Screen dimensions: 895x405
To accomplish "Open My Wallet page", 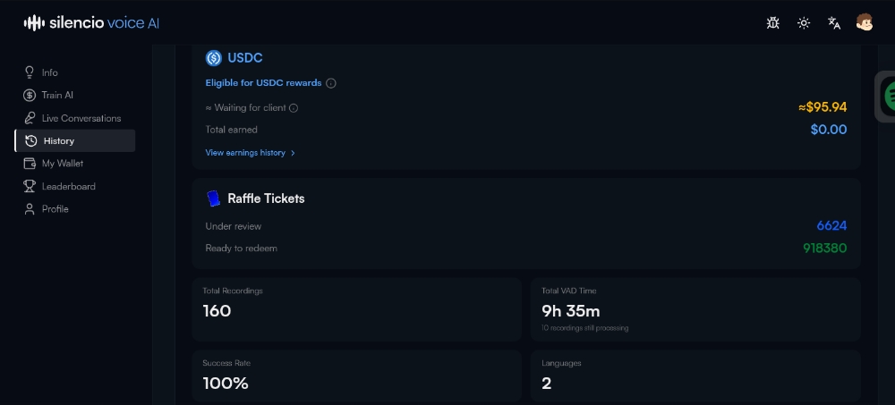I will [x=62, y=164].
